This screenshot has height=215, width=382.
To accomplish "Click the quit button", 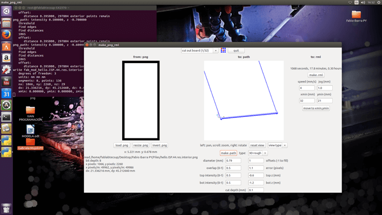I will [x=236, y=51].
